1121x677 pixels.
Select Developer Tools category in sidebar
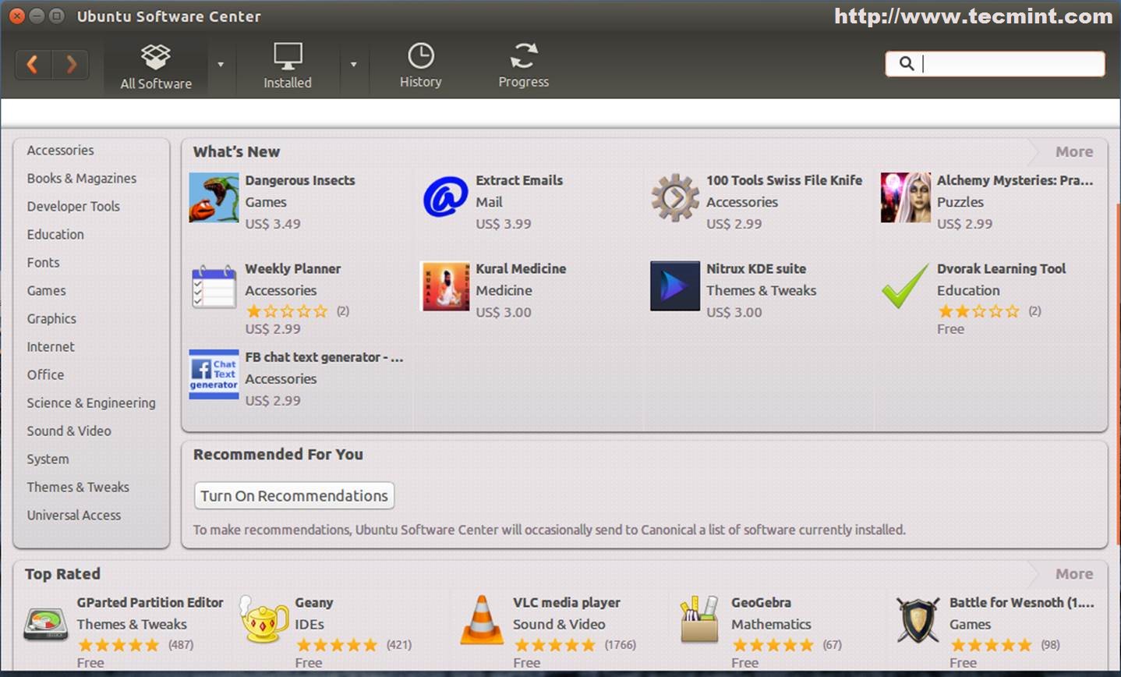(73, 207)
